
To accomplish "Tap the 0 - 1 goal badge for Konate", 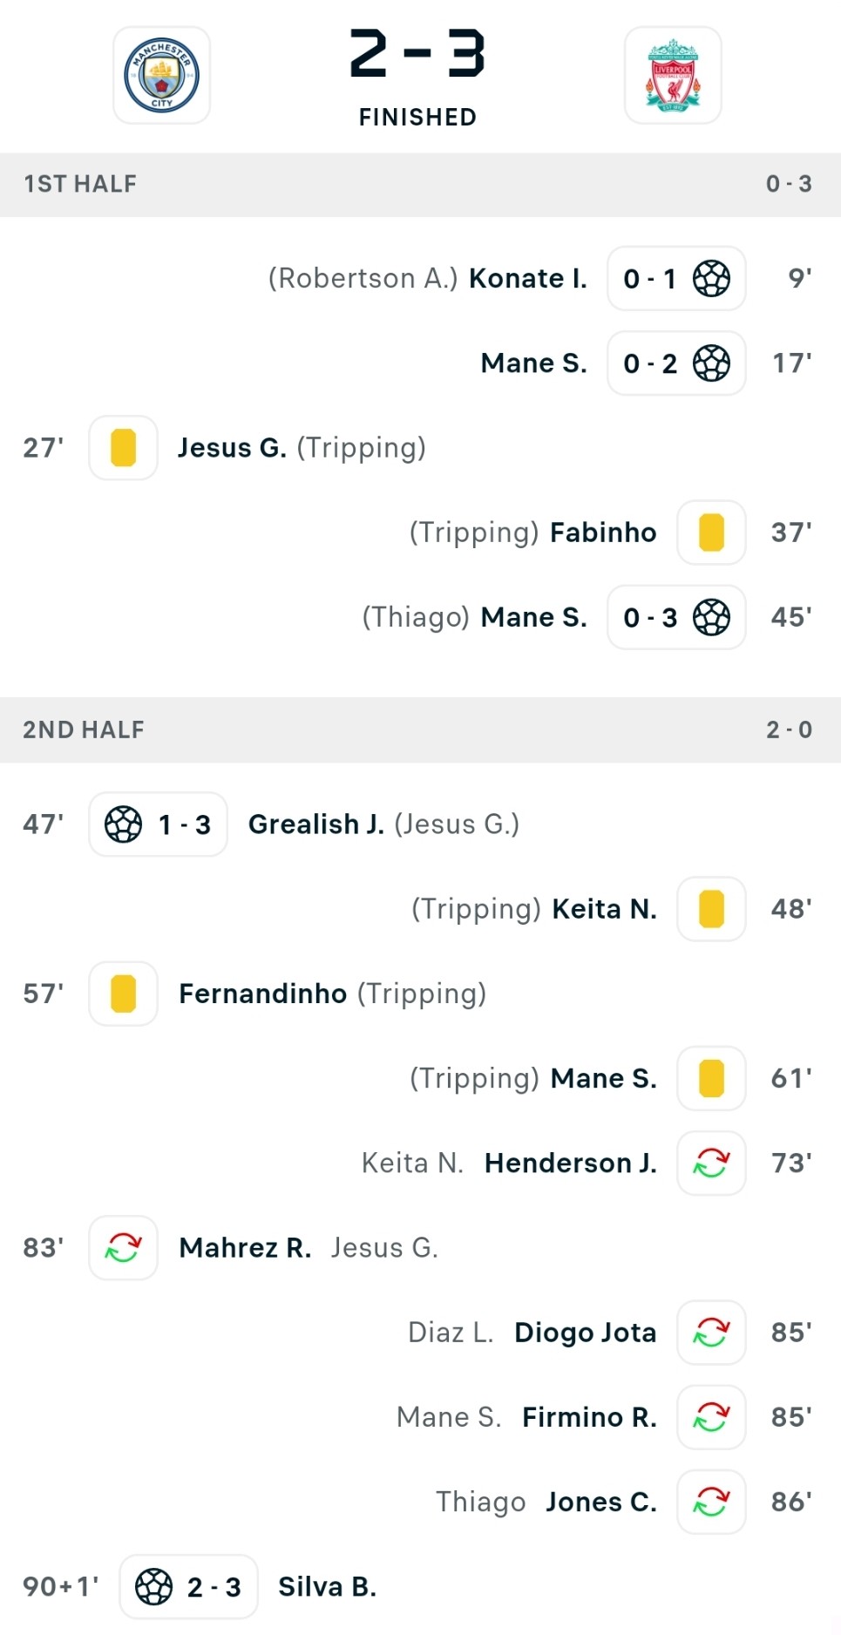I will tap(676, 279).
